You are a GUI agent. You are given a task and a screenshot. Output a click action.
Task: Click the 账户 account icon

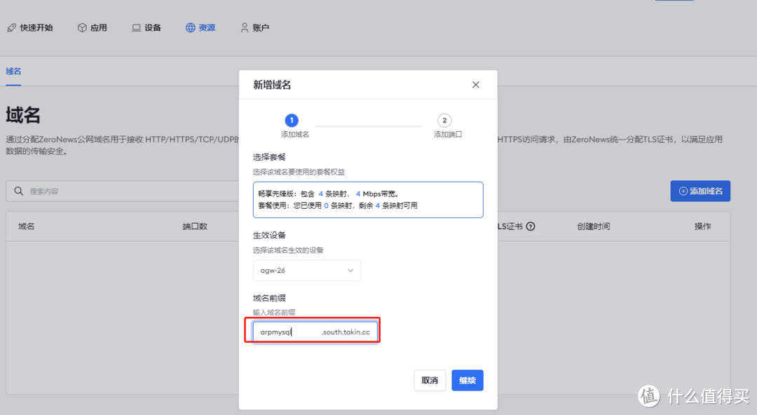click(243, 27)
